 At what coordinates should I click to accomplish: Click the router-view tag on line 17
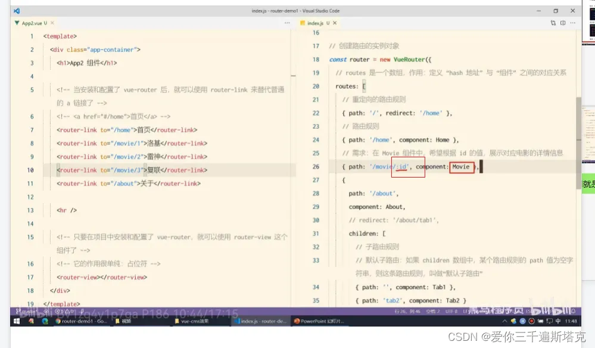[102, 278]
